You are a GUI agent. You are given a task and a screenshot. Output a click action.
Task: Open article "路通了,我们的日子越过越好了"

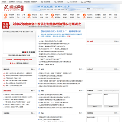coord(50,59)
